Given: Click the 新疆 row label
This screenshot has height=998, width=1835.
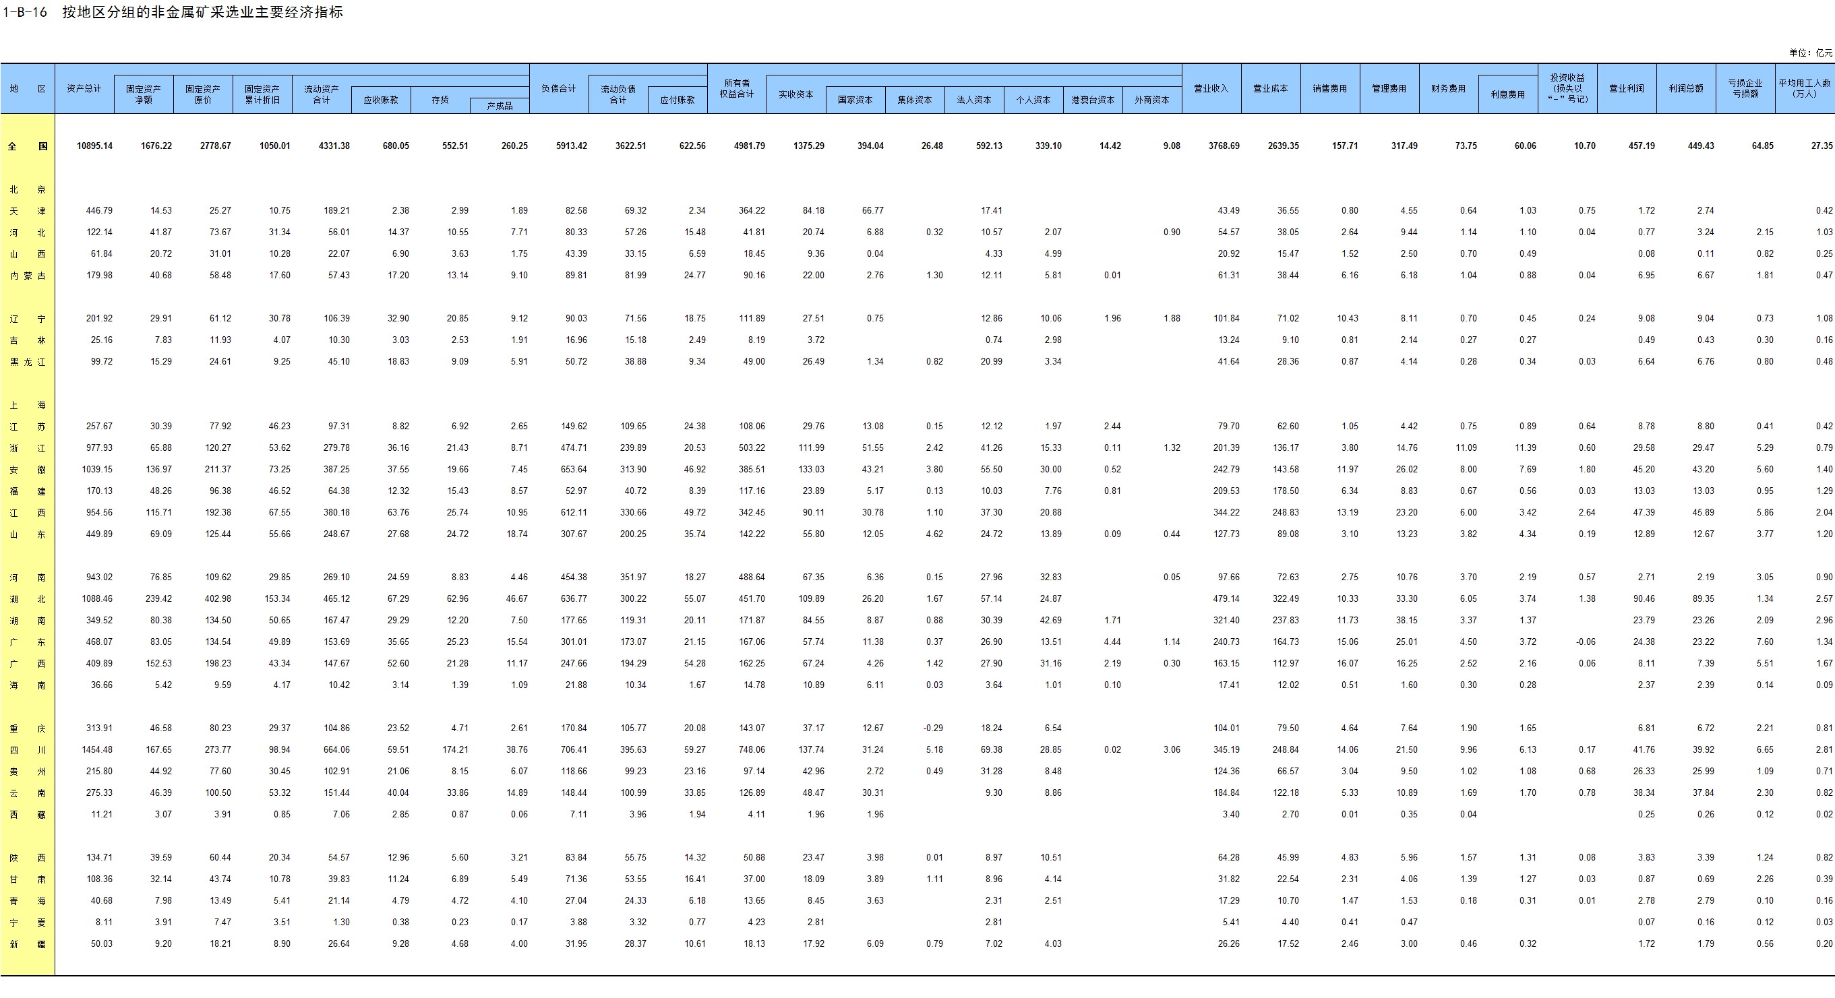Looking at the screenshot, I should click(x=28, y=944).
